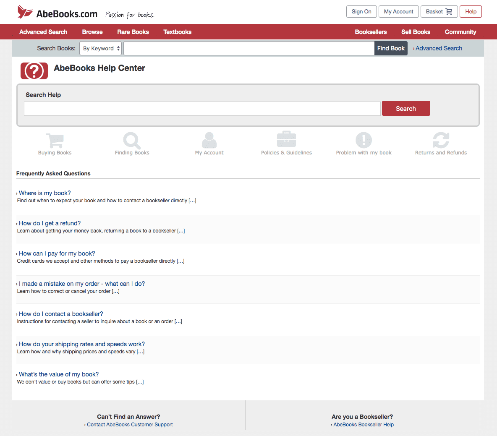Open "How can I pay for my book?"

click(57, 253)
